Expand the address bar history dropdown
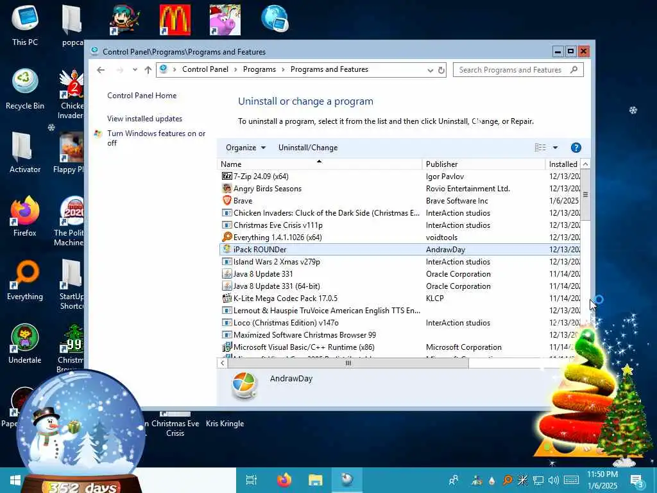Viewport: 657px width, 493px height. (x=430, y=71)
